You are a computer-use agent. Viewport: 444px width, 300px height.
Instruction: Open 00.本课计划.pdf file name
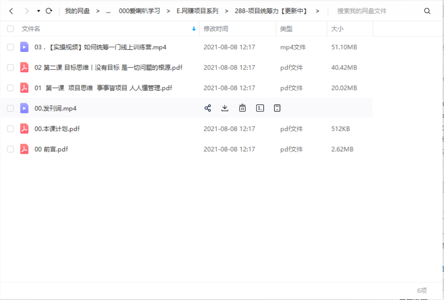pyautogui.click(x=57, y=129)
